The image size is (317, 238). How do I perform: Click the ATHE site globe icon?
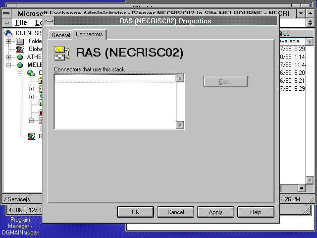click(x=20, y=57)
